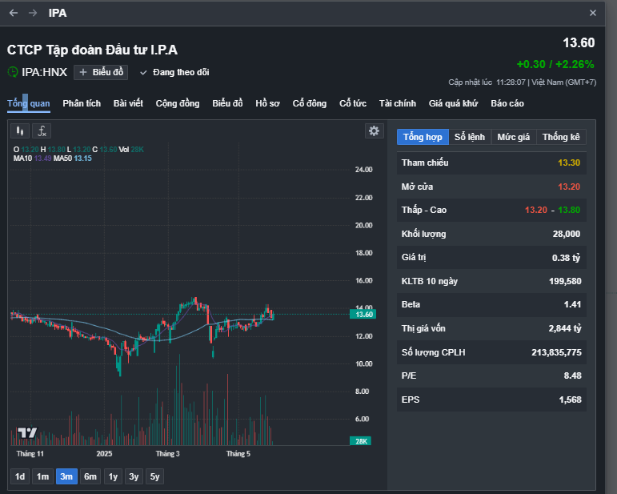Click the Mở cửa 13.20 value

coord(569,187)
